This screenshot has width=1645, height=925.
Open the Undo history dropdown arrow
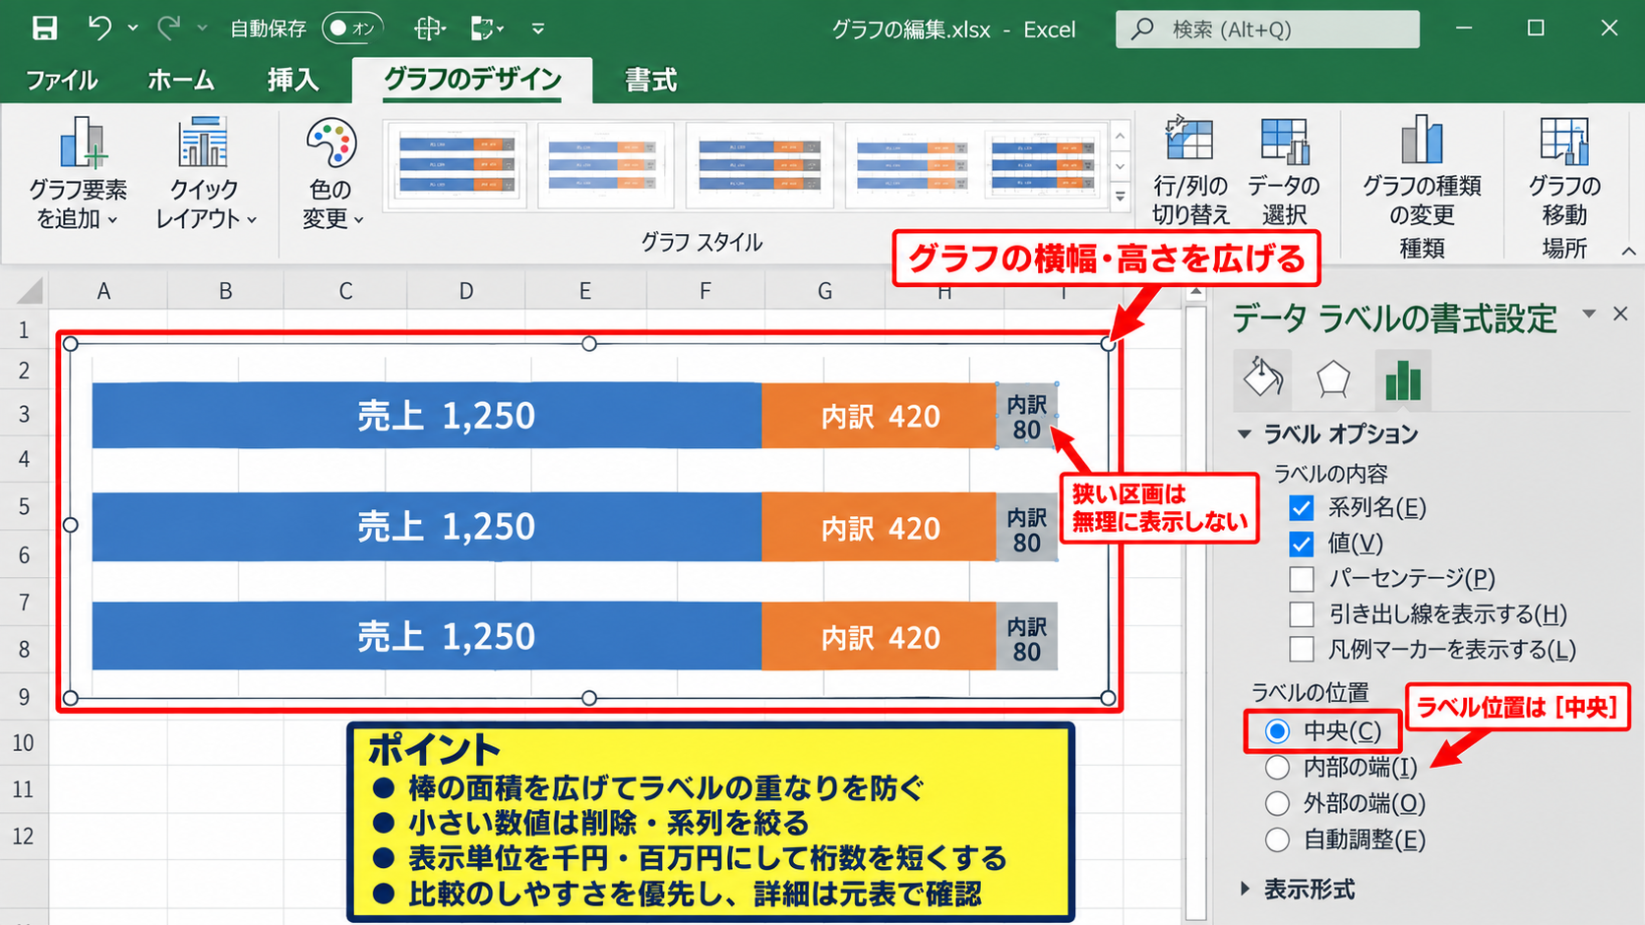pos(133,29)
